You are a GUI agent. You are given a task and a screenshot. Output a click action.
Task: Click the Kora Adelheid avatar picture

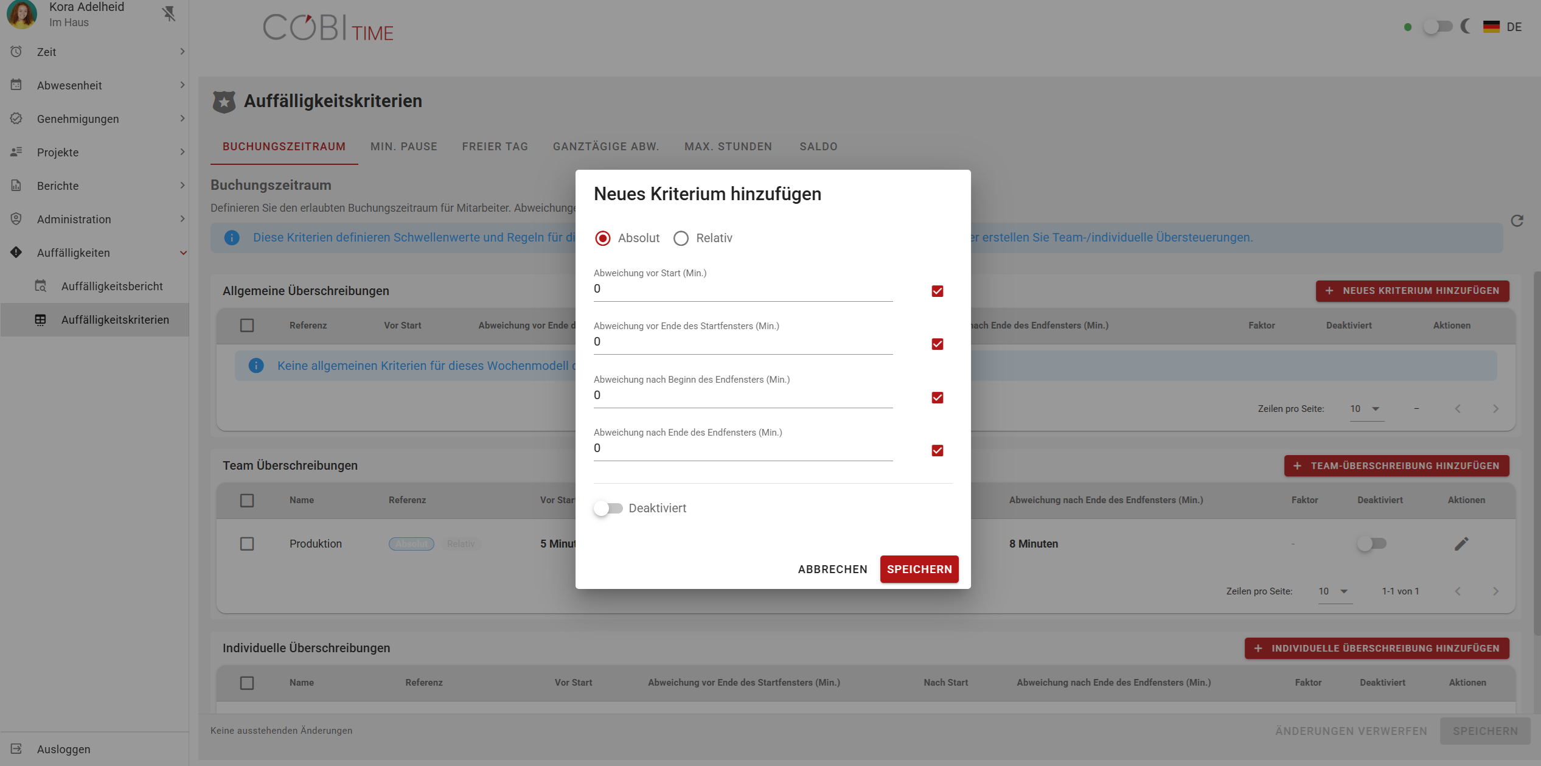click(x=22, y=14)
